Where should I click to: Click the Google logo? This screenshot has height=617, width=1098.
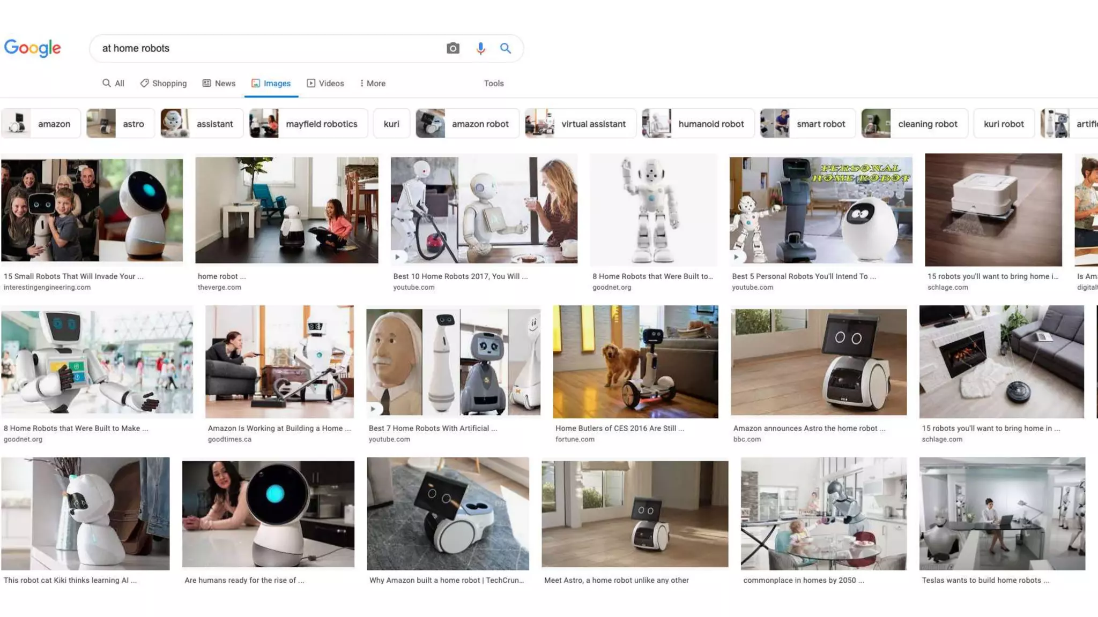click(x=32, y=48)
